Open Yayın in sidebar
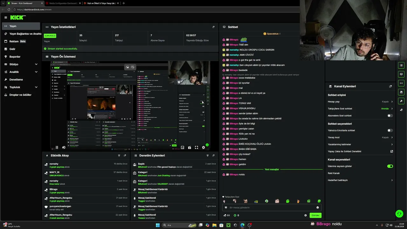Screen dimensions: 407x229 pyautogui.click(x=21, y=26)
